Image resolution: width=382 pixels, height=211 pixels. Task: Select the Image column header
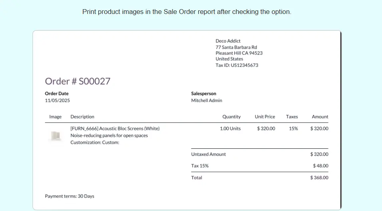coord(55,117)
